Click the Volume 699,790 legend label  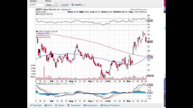click(43, 37)
